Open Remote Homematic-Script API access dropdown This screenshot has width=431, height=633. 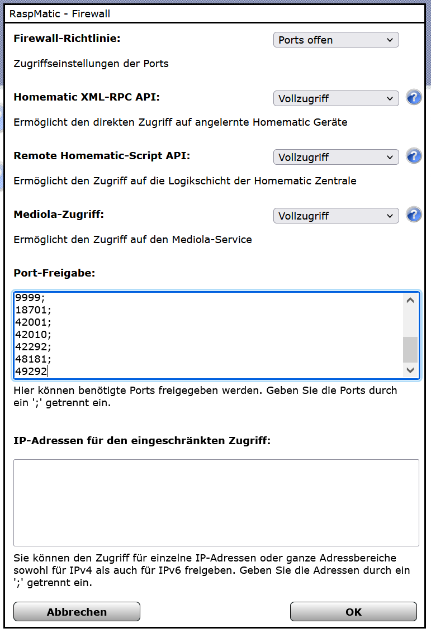click(x=335, y=158)
